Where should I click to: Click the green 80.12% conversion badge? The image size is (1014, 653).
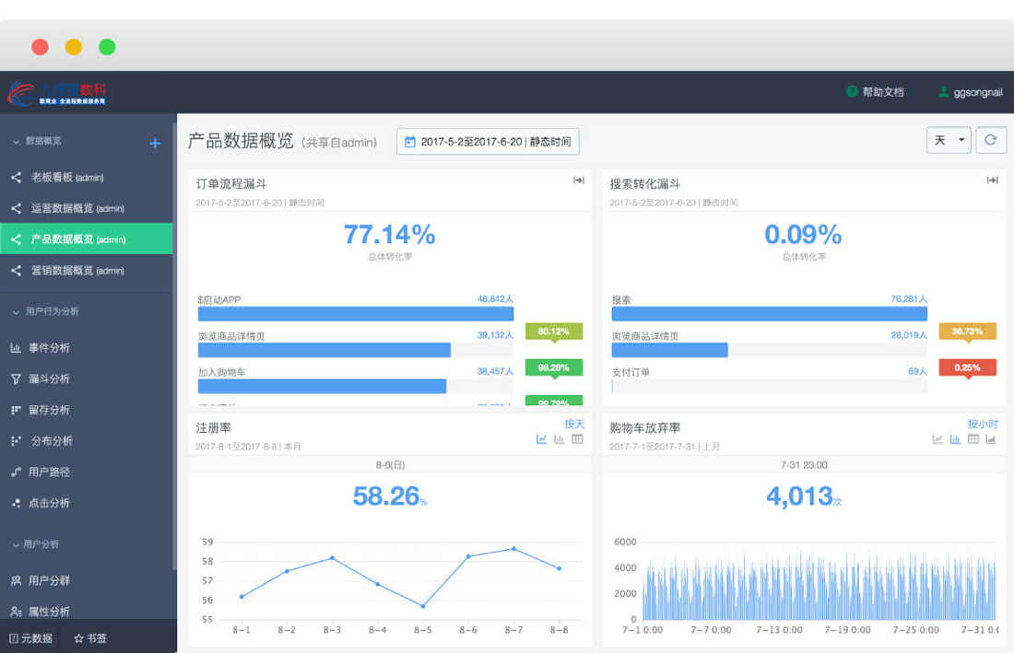[554, 332]
